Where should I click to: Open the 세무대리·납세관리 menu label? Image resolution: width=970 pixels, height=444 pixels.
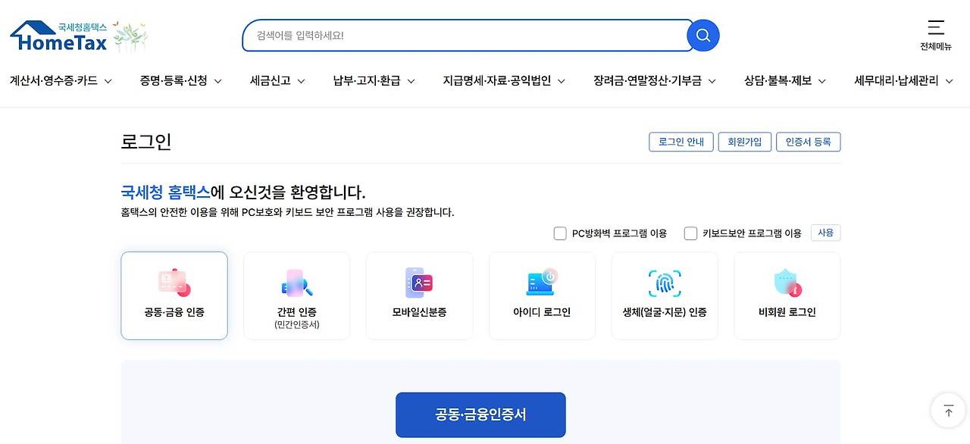click(896, 80)
